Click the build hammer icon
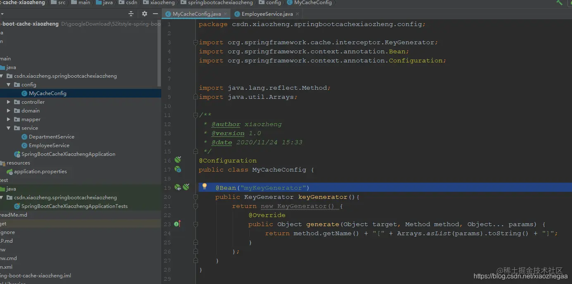Viewport: 572px width, 284px height. click(560, 2)
